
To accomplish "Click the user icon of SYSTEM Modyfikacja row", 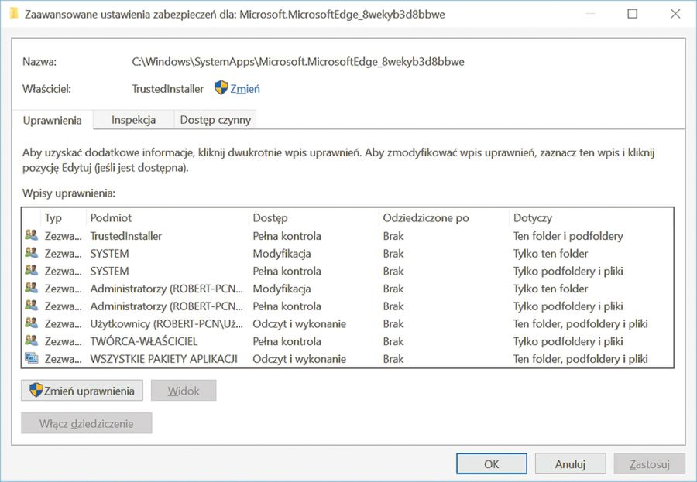I will (x=31, y=253).
